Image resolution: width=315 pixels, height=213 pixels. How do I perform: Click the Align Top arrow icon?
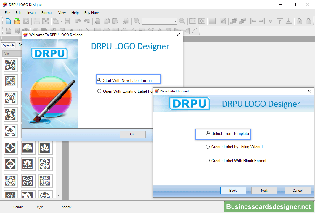[x=280, y=21]
